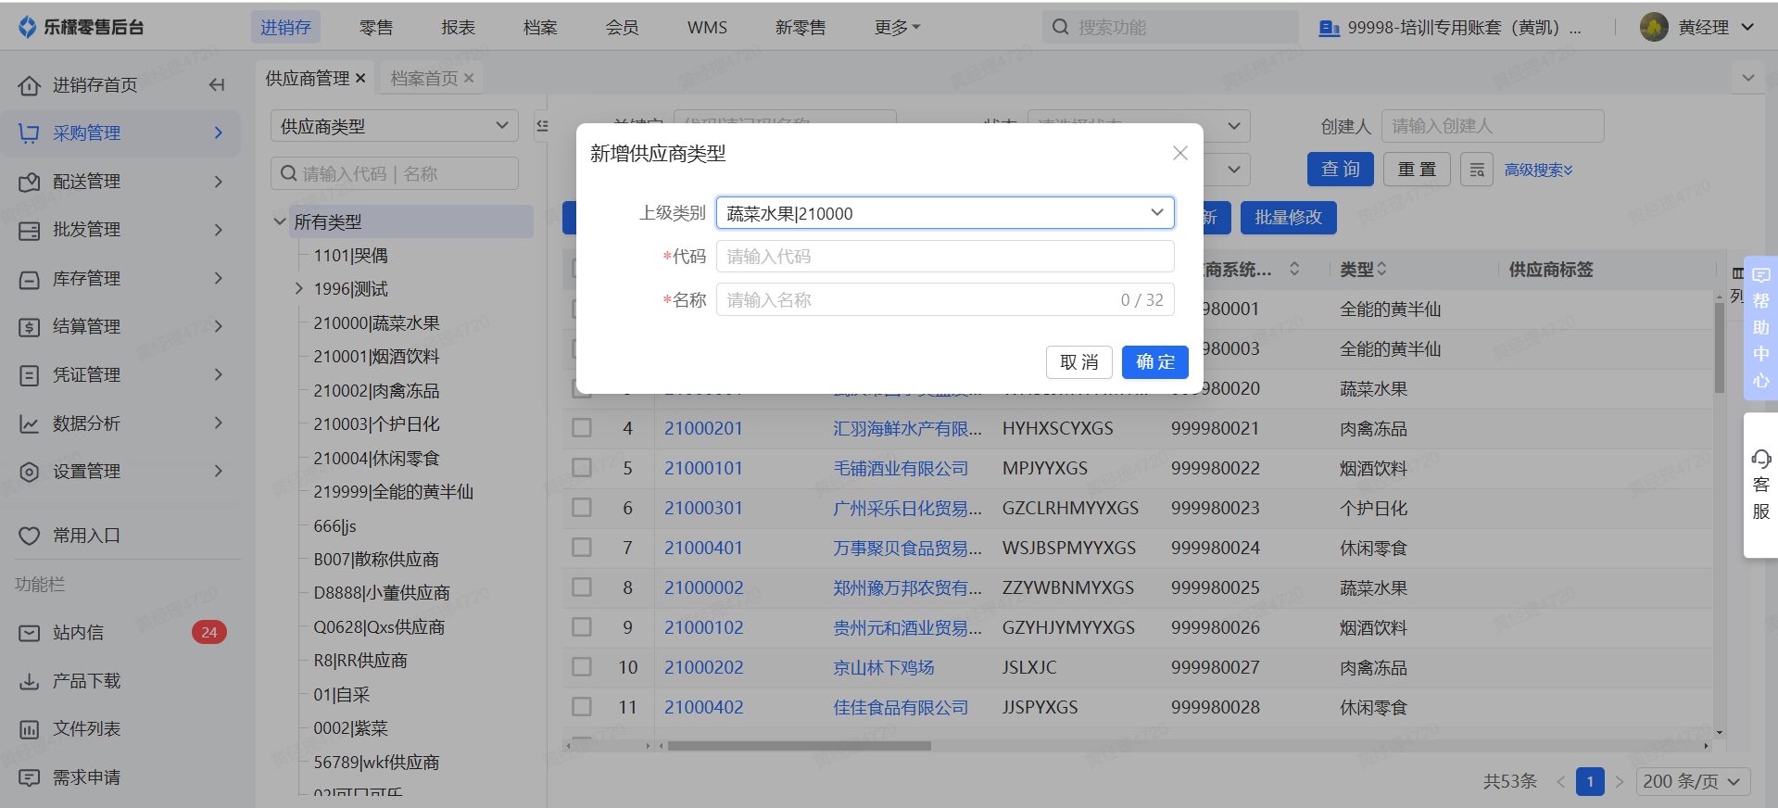Viewport: 1778px width, 808px height.
Task: Close the 新增供应商类型 dialog
Action: point(1179,153)
